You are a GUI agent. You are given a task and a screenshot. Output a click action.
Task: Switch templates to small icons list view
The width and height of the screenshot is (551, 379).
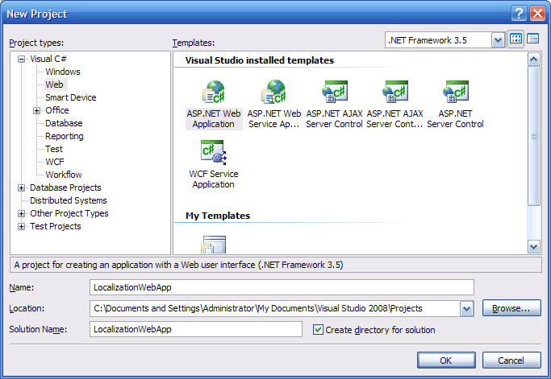[533, 39]
